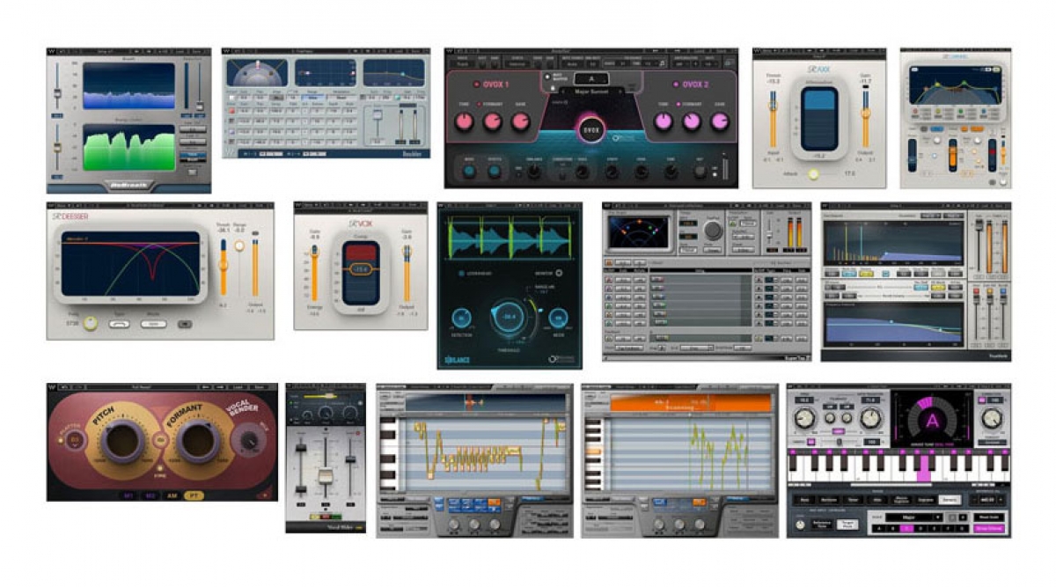1056x587 pixels.
Task: Click the OVOX 2 Formant knob
Action: tap(692, 121)
